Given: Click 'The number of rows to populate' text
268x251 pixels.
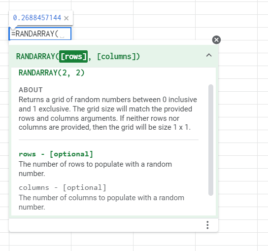Looking at the screenshot, I should pyautogui.click(x=95, y=169).
